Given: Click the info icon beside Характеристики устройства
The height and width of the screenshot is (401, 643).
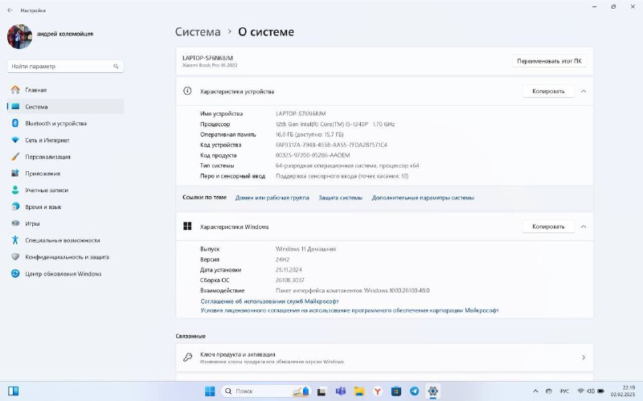Looking at the screenshot, I should point(187,91).
